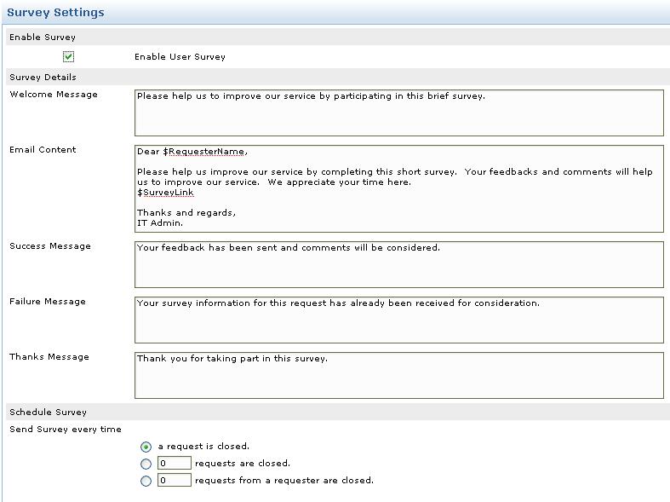Click inside the Welcome Message text area
This screenshot has width=670, height=502.
pos(398,113)
